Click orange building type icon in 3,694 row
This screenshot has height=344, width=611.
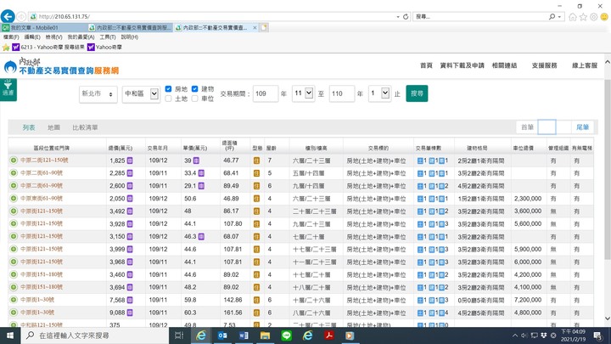click(x=256, y=287)
